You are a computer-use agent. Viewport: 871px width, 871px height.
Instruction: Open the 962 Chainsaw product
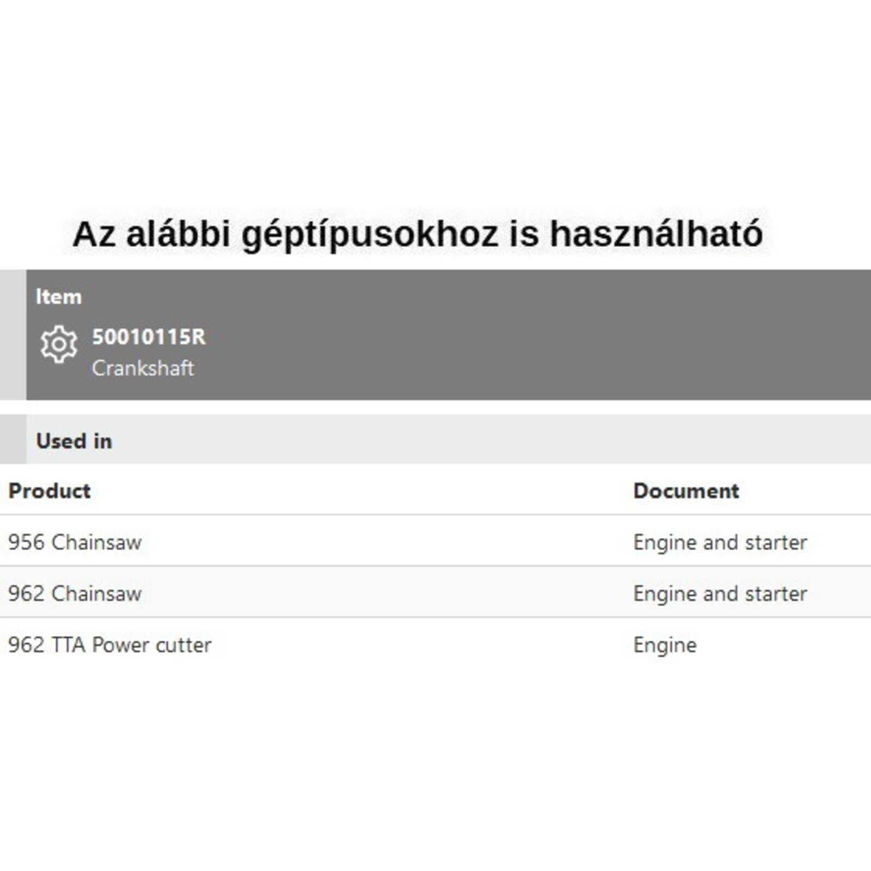tap(75, 593)
